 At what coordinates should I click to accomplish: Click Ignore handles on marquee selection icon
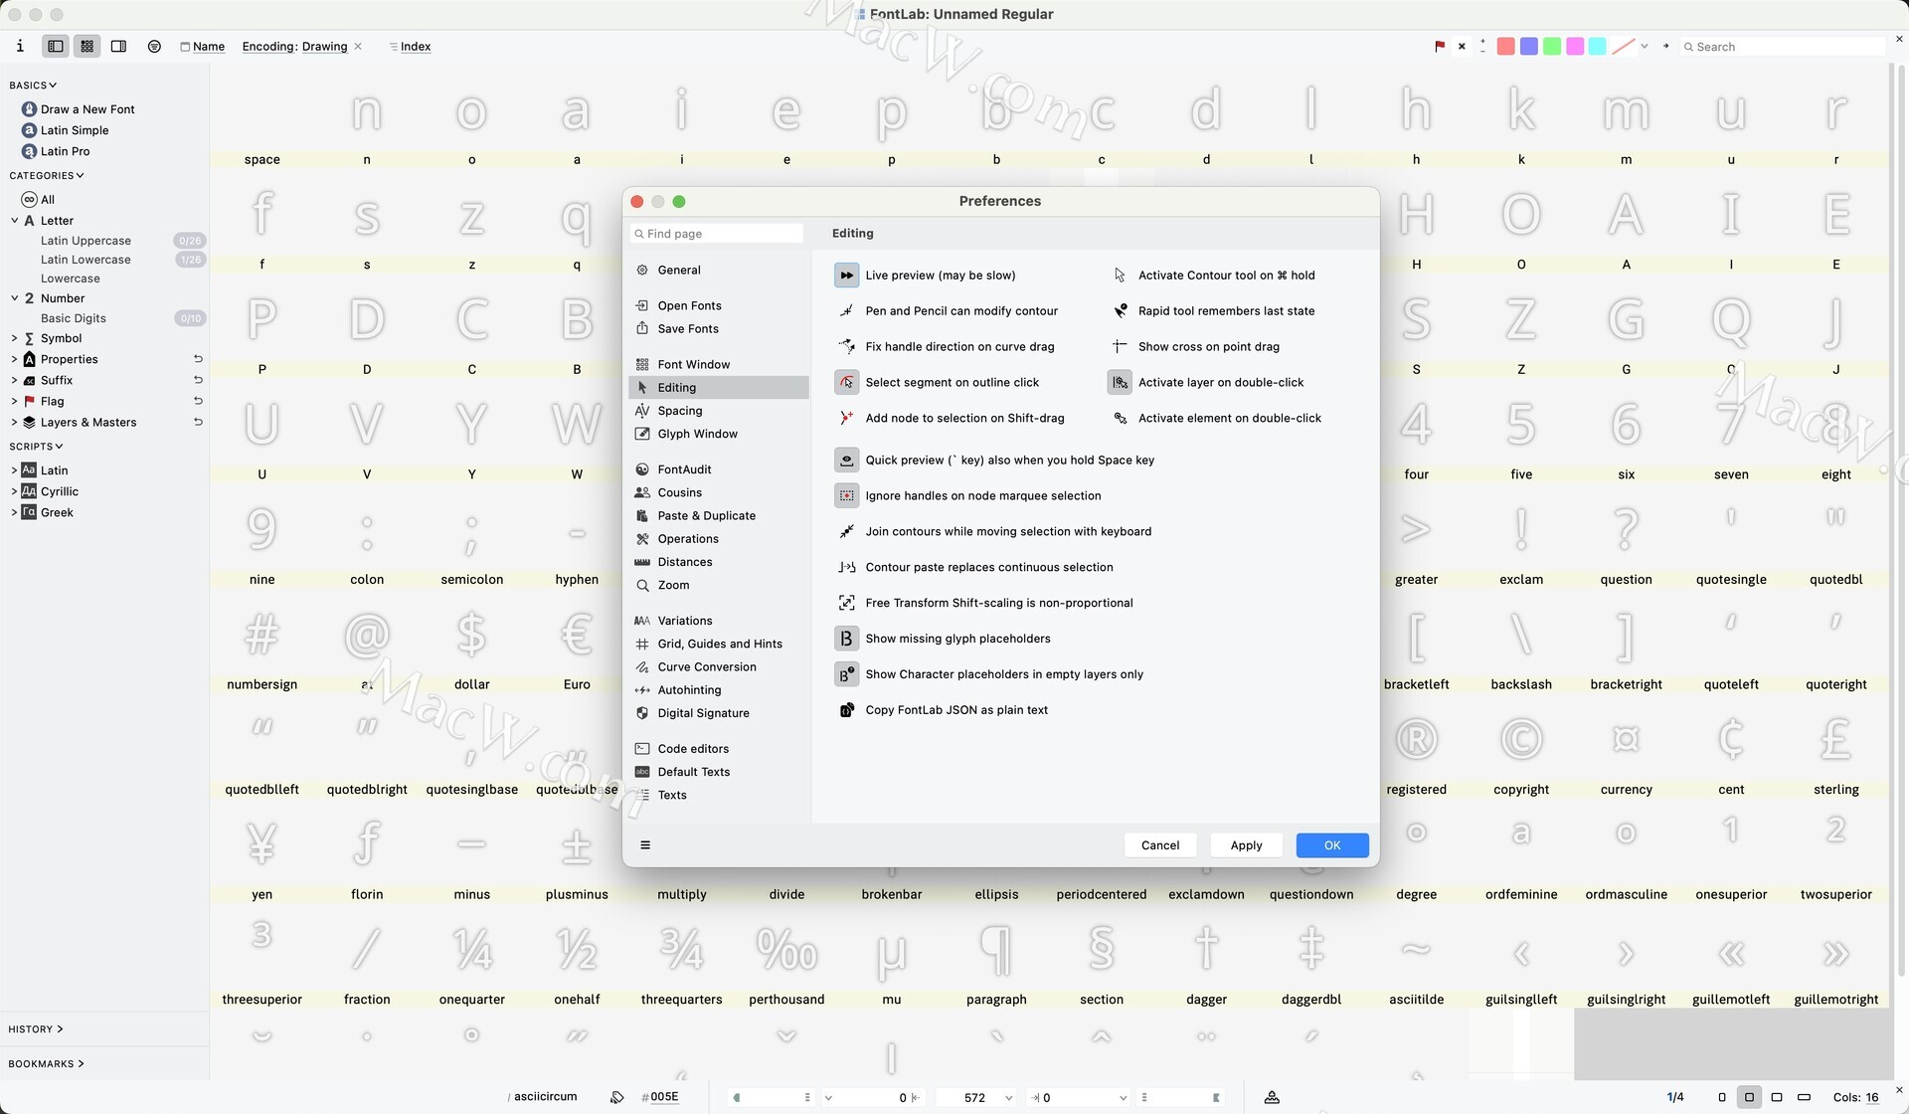point(846,496)
